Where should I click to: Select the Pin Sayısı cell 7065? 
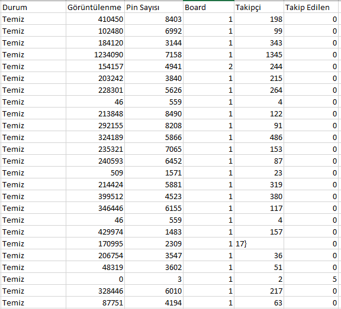pyautogui.click(x=154, y=149)
